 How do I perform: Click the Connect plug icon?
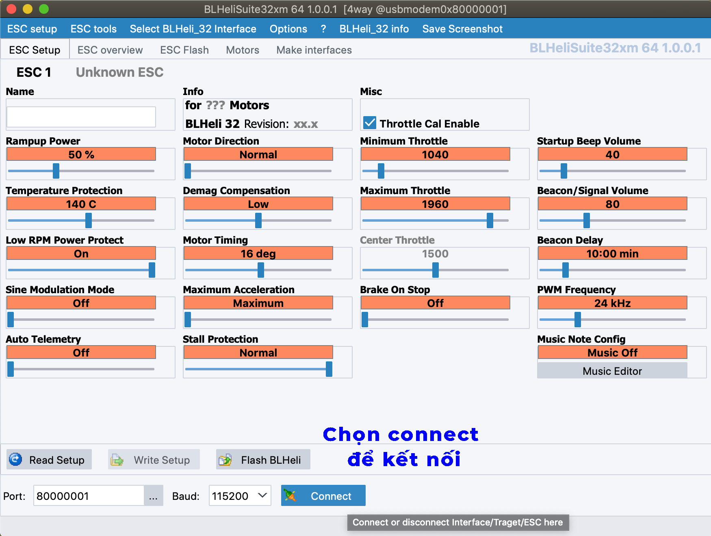pyautogui.click(x=290, y=495)
